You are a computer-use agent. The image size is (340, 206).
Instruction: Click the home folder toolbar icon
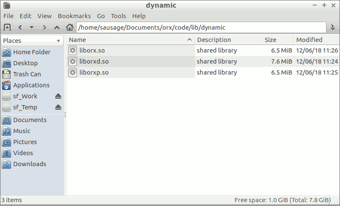tap(70, 27)
